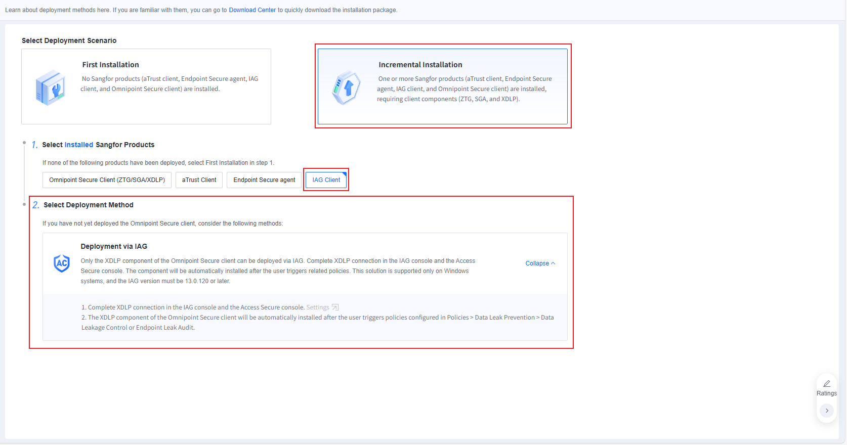Image resolution: width=847 pixels, height=445 pixels.
Task: Click the Incremental Installation title text
Action: pyautogui.click(x=420, y=65)
